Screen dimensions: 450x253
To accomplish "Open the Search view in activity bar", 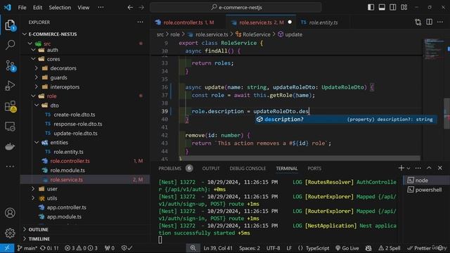I will click(10, 45).
